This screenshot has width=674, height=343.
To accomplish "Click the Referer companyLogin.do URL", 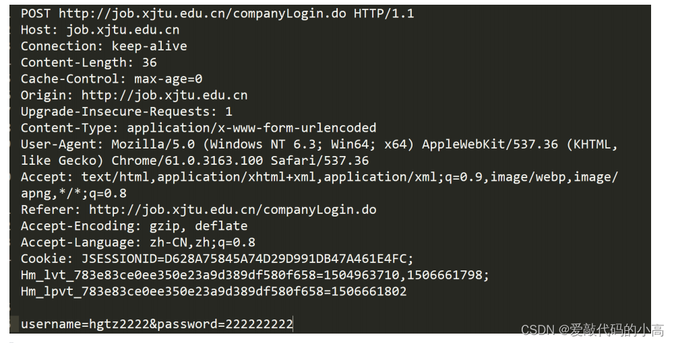I will [233, 210].
